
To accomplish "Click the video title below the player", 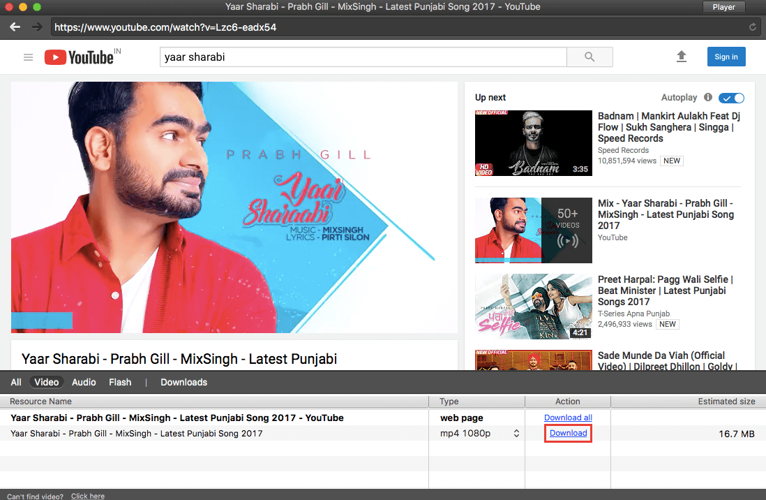I will coord(179,359).
